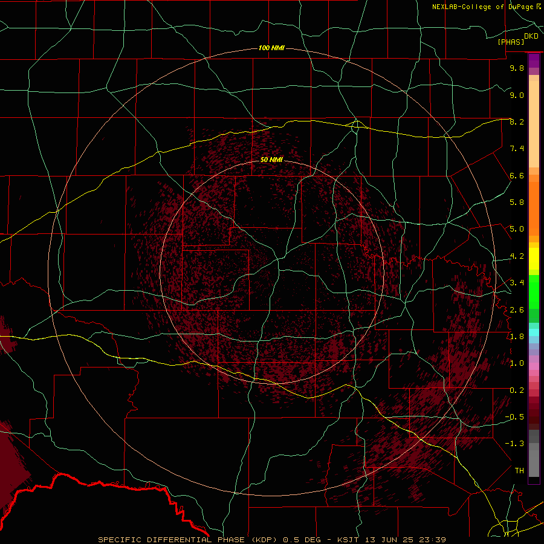Click the 50 NMI range ring label
The height and width of the screenshot is (544, 544).
click(271, 160)
